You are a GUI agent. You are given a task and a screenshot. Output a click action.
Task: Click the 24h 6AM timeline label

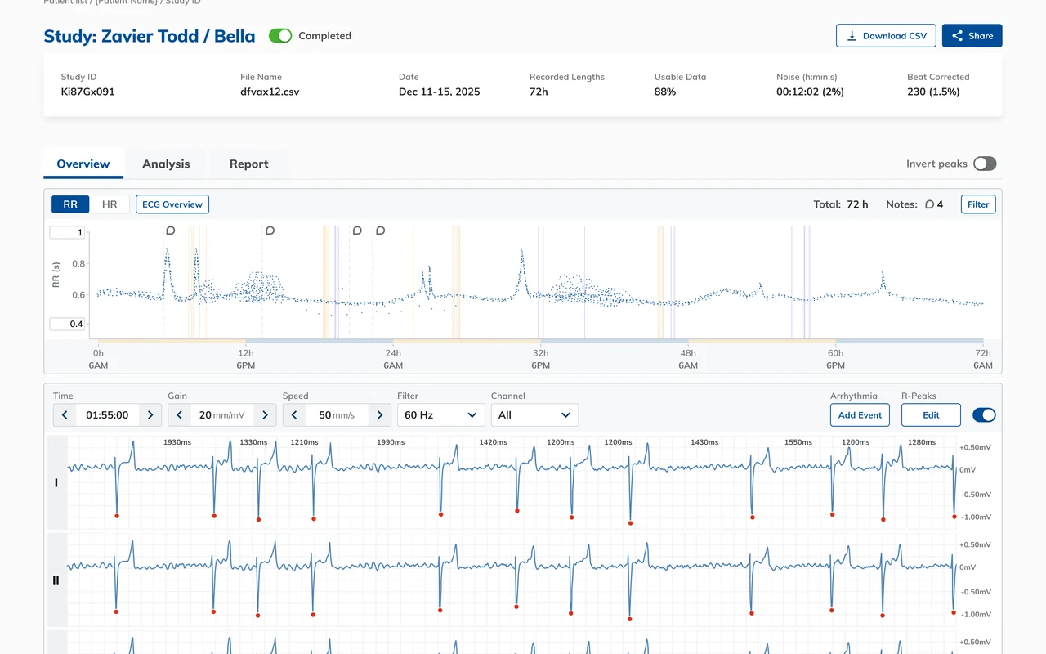pos(393,359)
